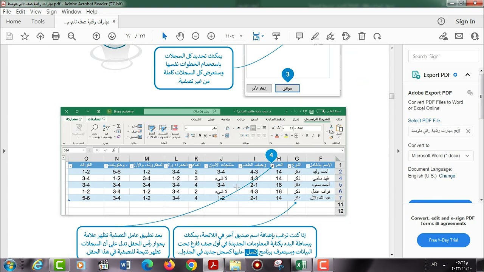Open the Convert to Microsoft Word dropdown
Image resolution: width=484 pixels, height=272 pixels.
[441, 156]
